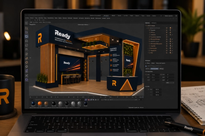Click the material tag on Piso row
This screenshot has width=205, height=136.
coord(170,53)
